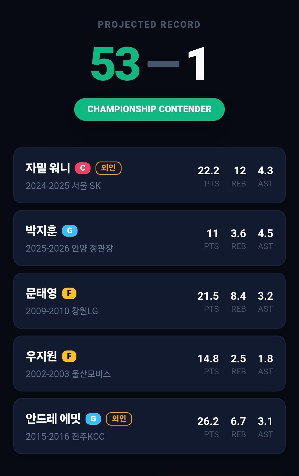Open the 자밀 워니 player card

149,175
